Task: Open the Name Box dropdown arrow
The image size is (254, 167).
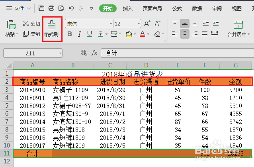Action: (x=60, y=53)
